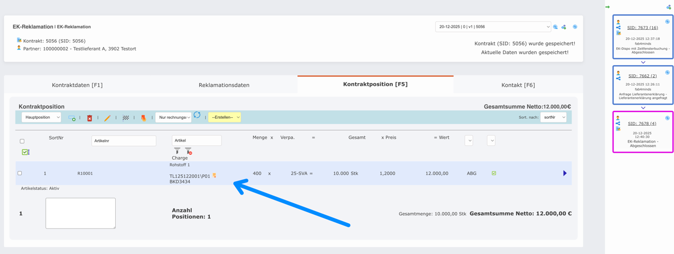Viewport: 674px width, 254px height.
Task: Click article number R10001
Action: 85,173
